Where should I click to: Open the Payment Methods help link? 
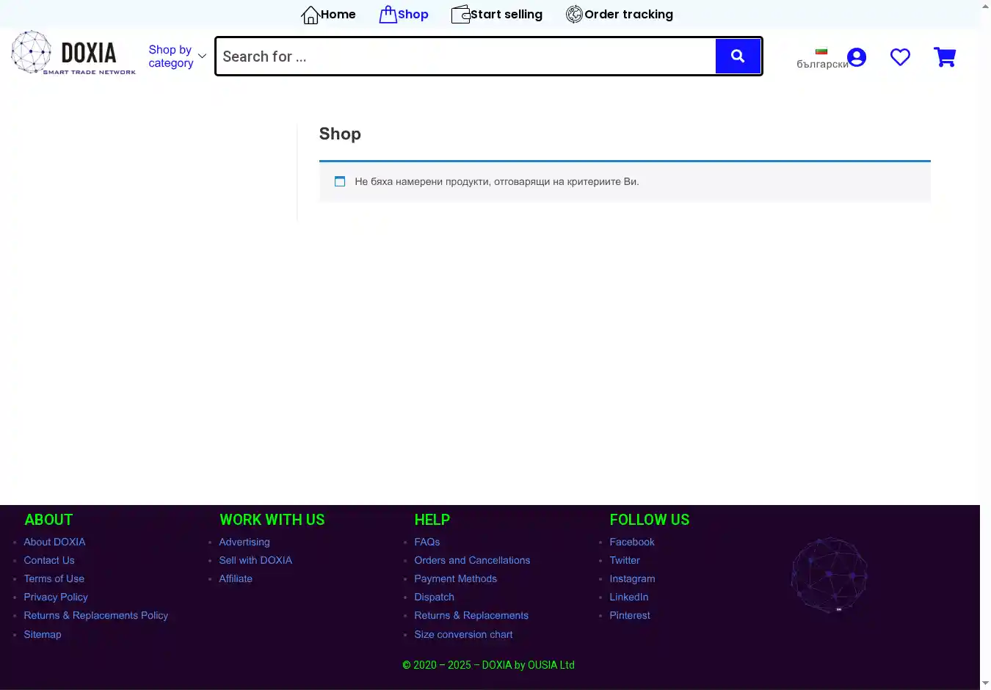tap(455, 578)
